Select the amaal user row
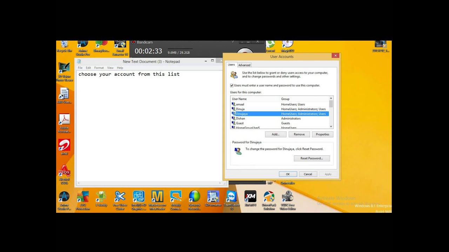 280,104
